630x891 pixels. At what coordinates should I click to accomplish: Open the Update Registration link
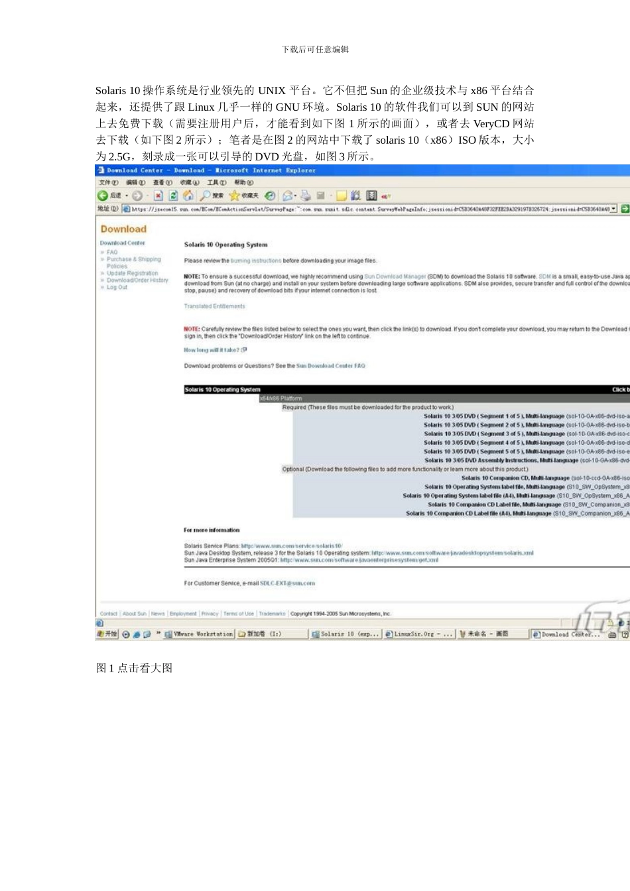click(x=133, y=273)
